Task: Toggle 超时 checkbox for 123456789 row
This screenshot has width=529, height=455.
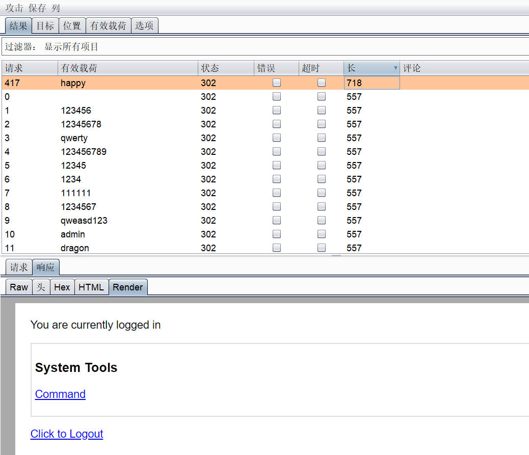Action: point(322,151)
